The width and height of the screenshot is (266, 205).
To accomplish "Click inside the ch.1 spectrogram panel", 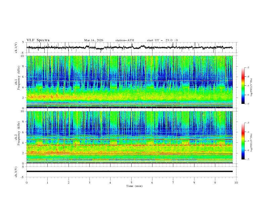I will tap(129, 82).
